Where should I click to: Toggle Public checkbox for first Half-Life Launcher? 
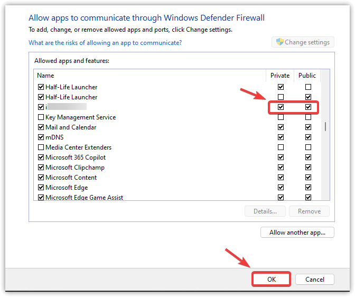tap(308, 87)
